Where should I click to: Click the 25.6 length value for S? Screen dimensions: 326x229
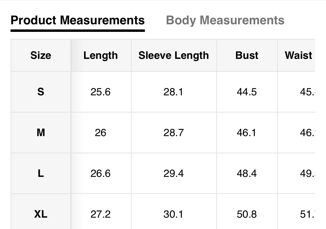click(101, 92)
